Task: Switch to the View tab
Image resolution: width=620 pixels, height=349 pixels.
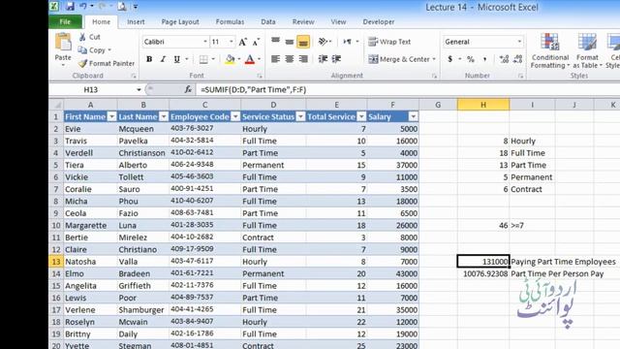Action: pos(338,21)
